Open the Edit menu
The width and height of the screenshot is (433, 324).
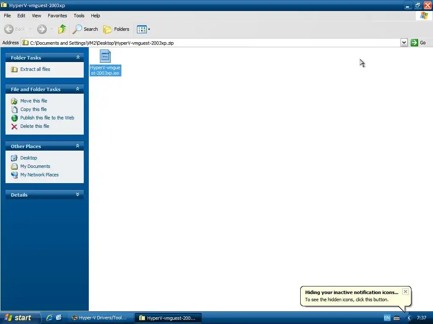pos(21,16)
